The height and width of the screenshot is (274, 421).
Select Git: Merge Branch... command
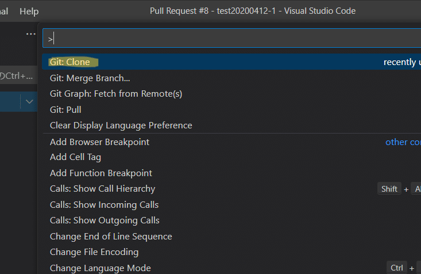pyautogui.click(x=90, y=78)
